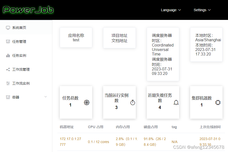228x152 pixels.
Task: Select the 任务实例 bar chart icon
Action: click(x=8, y=55)
